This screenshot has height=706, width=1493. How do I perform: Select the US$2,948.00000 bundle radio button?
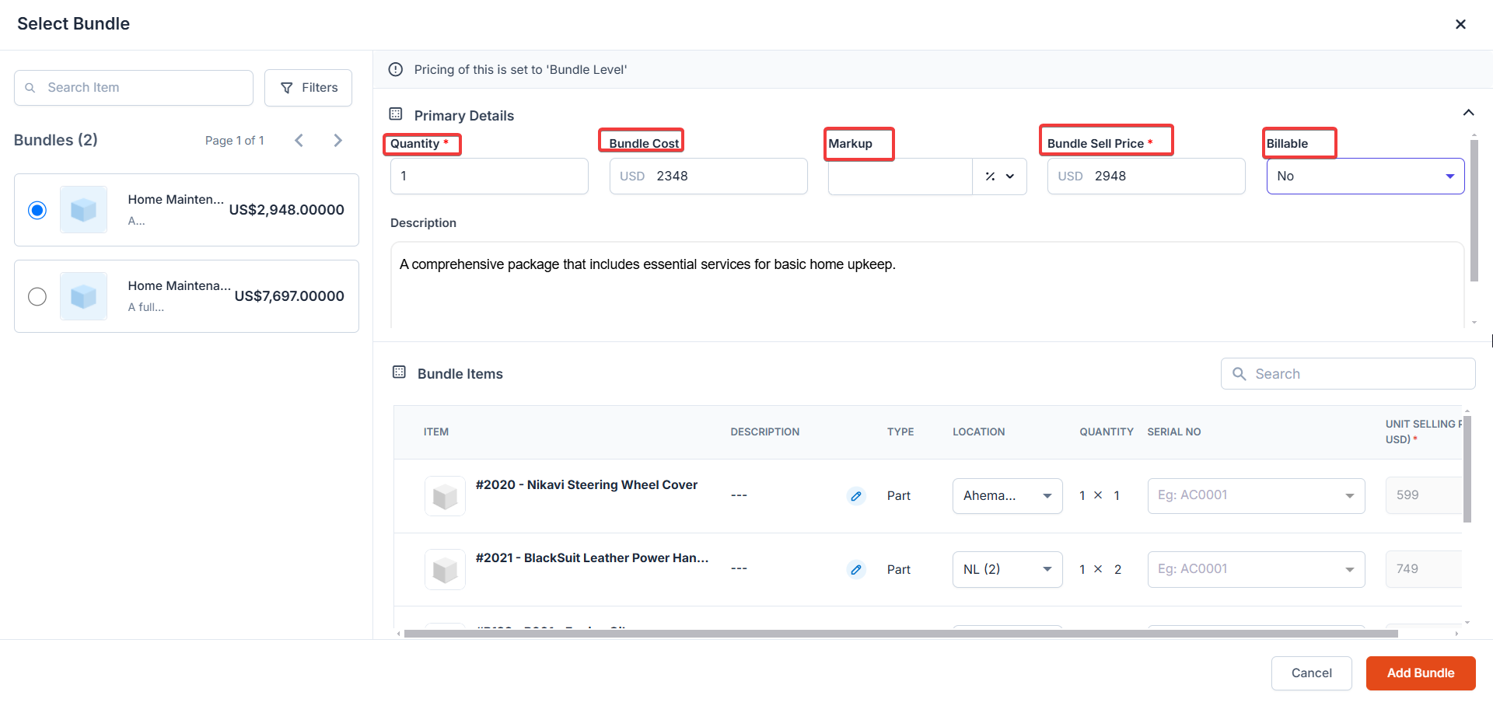[x=37, y=210]
